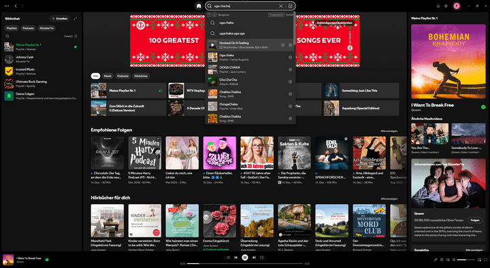
Task: Expand the Bibliothek panel with arrows icon
Action: pos(76,19)
